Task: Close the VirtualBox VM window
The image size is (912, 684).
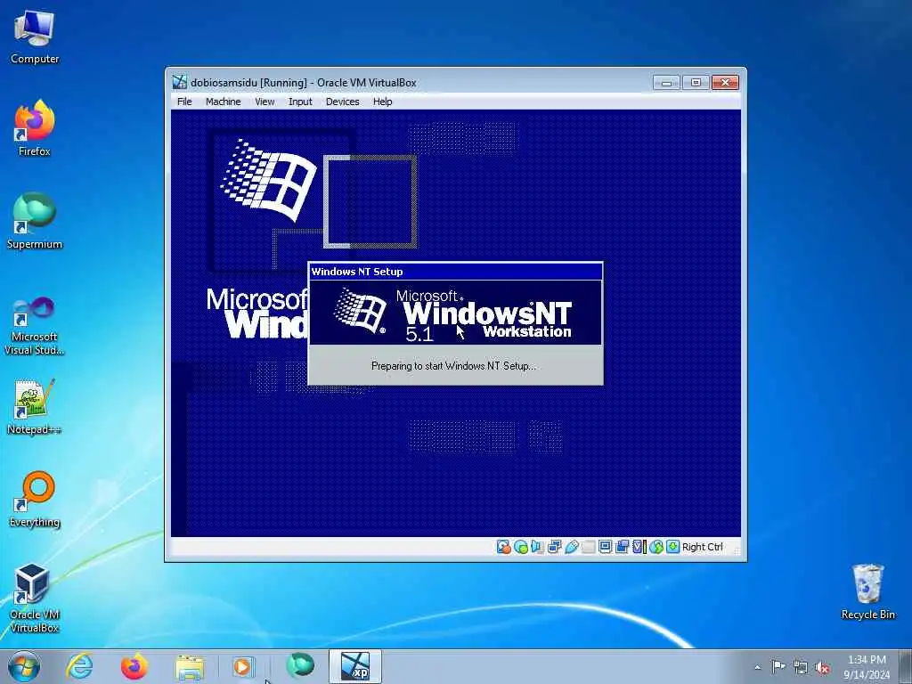Action: click(x=725, y=83)
